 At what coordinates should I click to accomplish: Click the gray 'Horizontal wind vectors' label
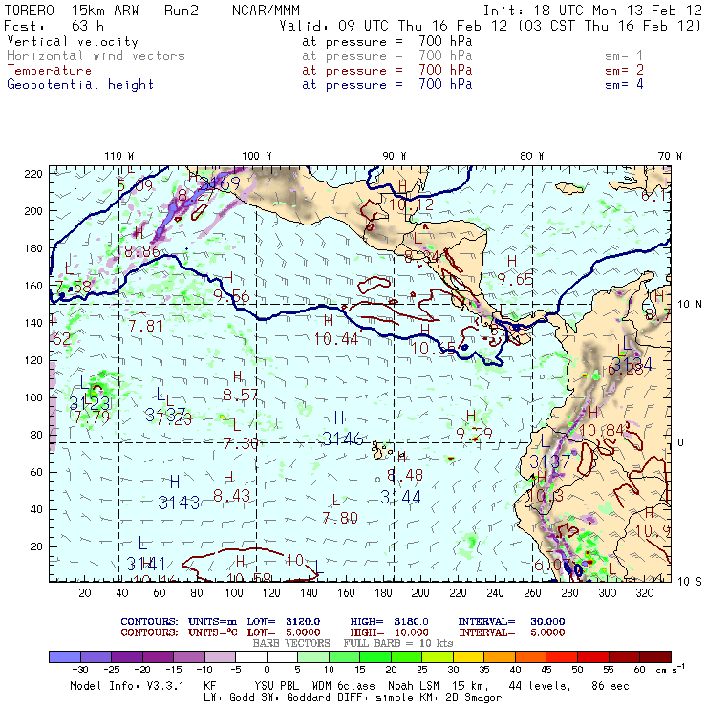coord(96,56)
